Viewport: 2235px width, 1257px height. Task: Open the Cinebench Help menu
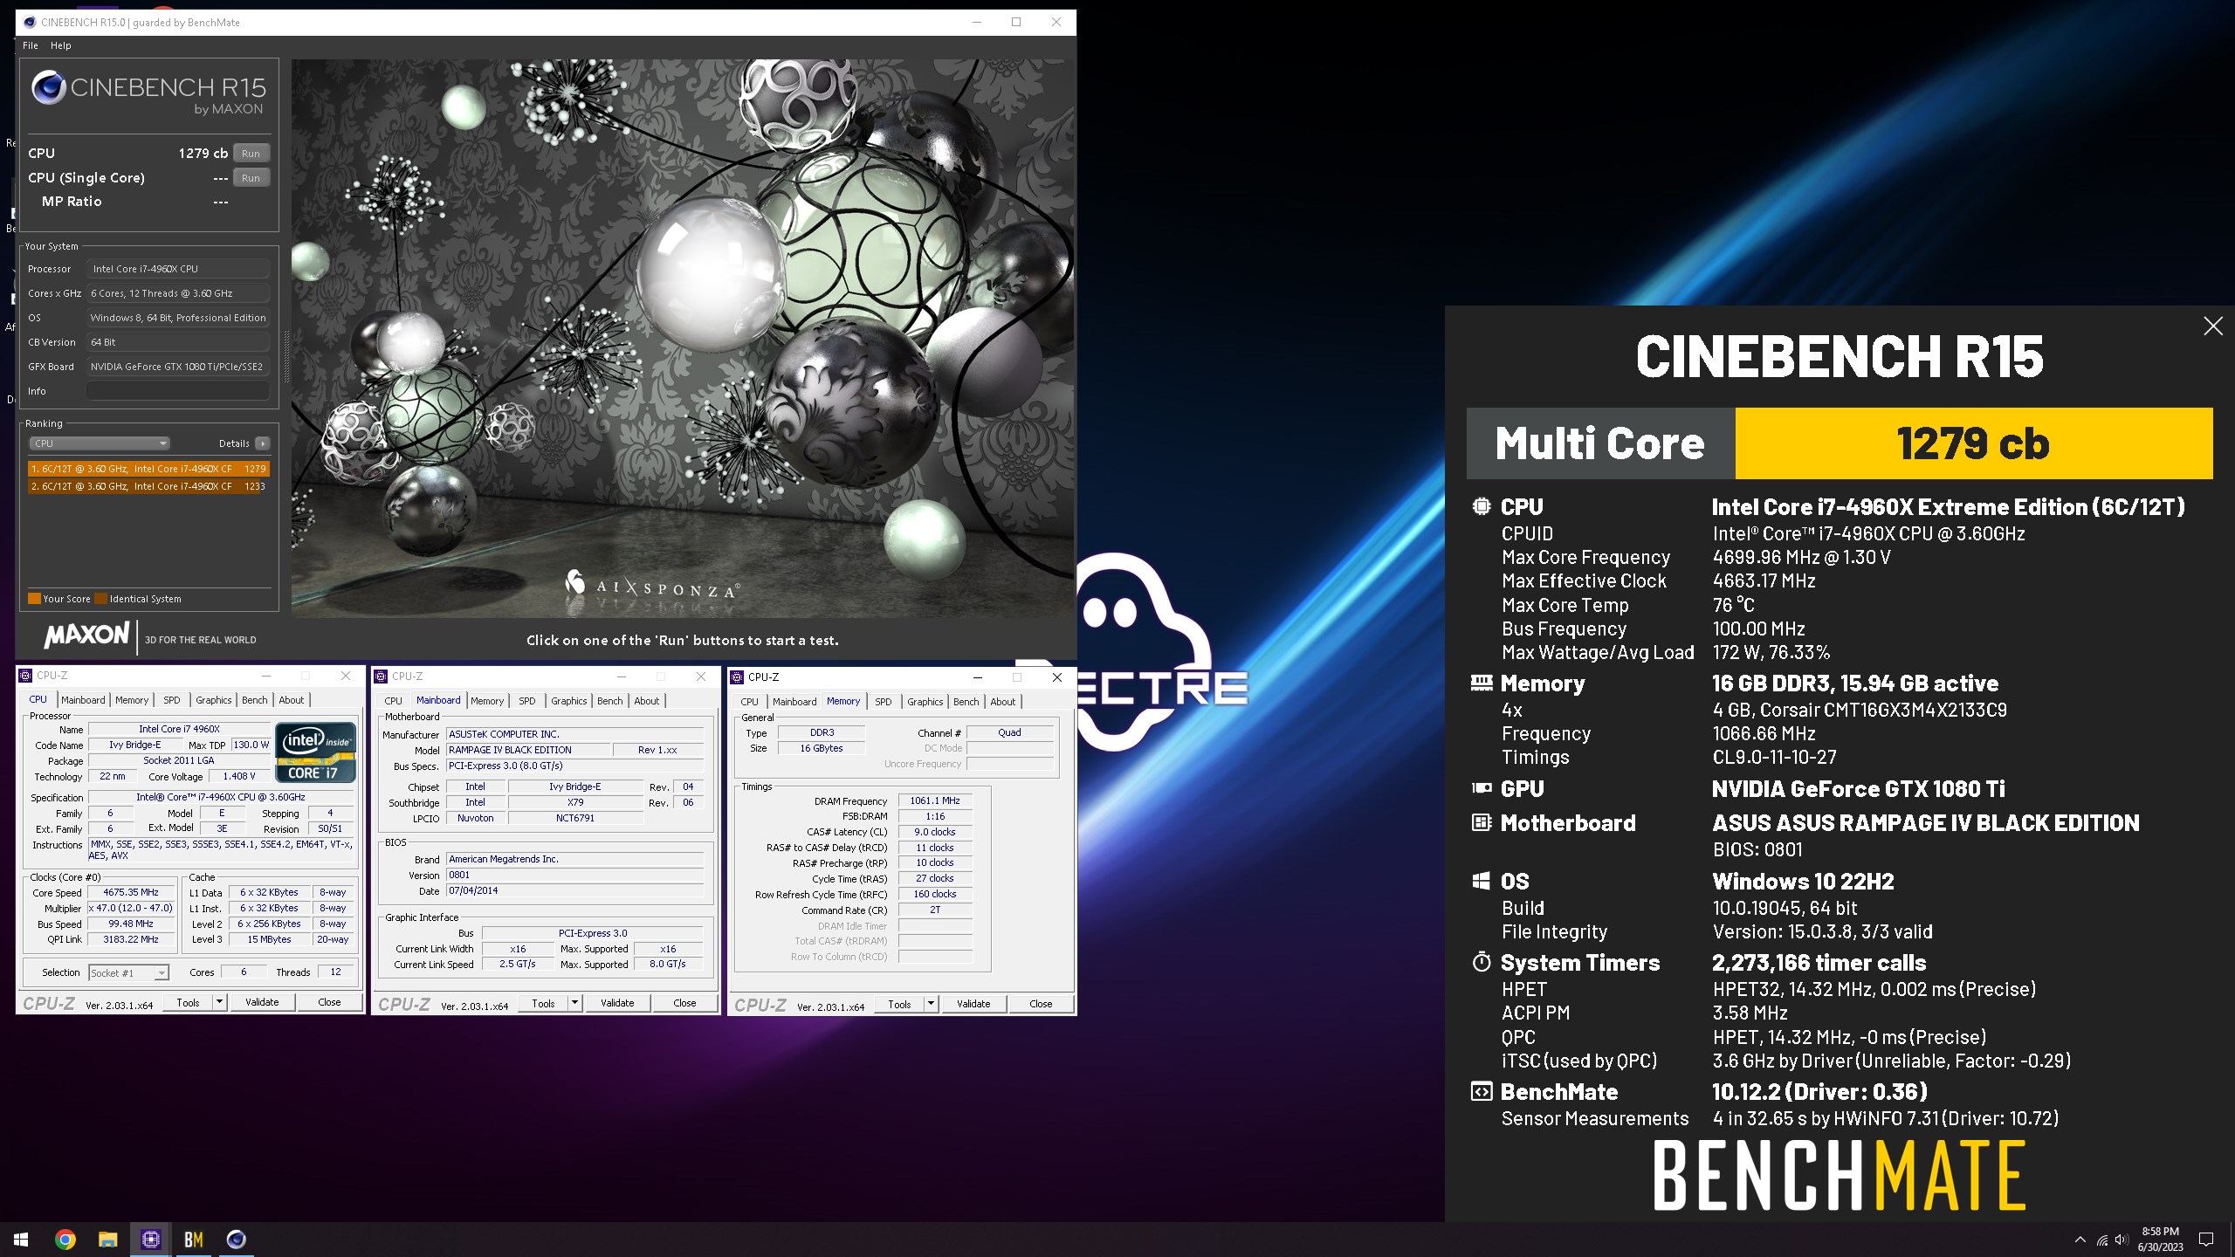[x=60, y=45]
